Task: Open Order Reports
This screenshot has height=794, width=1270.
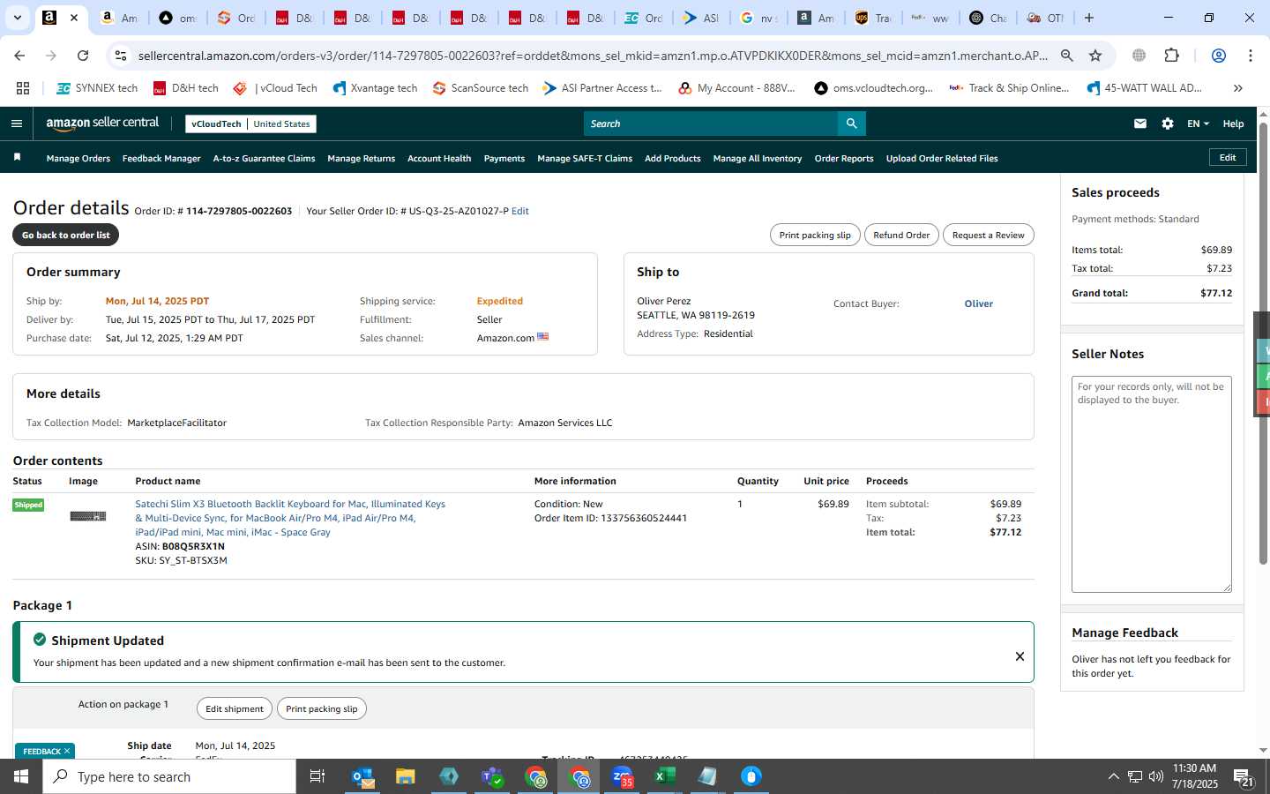Action: point(844,159)
